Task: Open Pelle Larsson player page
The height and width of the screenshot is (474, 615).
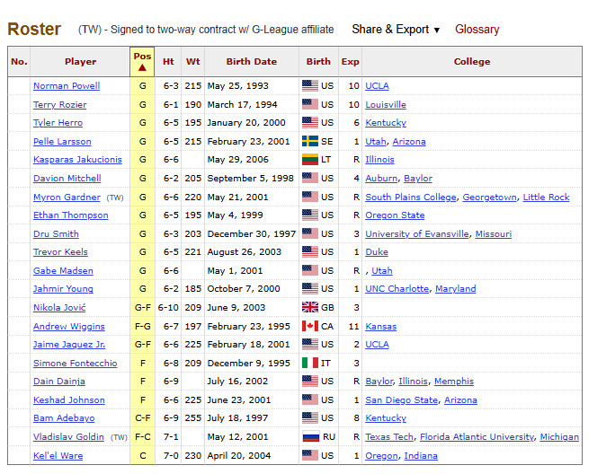Action: (x=62, y=142)
